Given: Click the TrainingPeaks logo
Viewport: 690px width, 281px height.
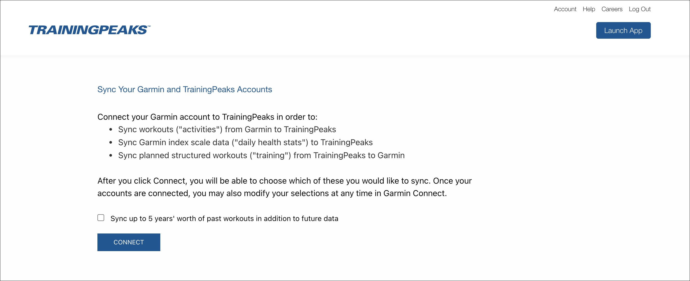Looking at the screenshot, I should coord(88,30).
